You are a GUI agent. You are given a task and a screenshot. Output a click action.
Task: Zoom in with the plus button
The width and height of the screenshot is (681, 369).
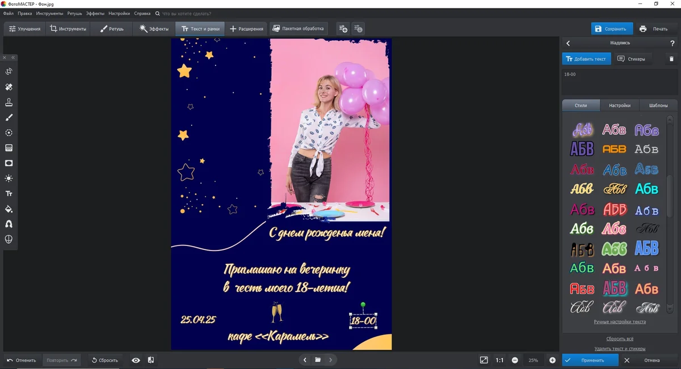pos(552,360)
